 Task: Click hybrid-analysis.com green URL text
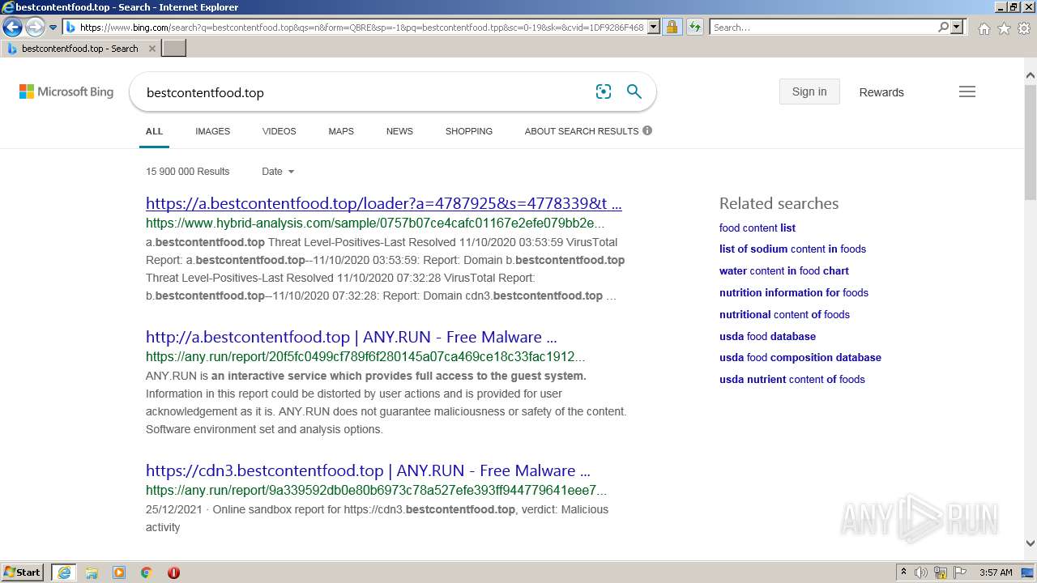(x=375, y=223)
